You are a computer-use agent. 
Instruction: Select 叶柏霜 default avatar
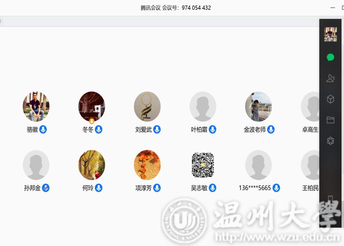[203, 107]
